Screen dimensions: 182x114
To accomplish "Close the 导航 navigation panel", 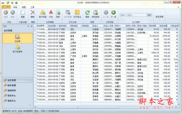I will (31, 26).
